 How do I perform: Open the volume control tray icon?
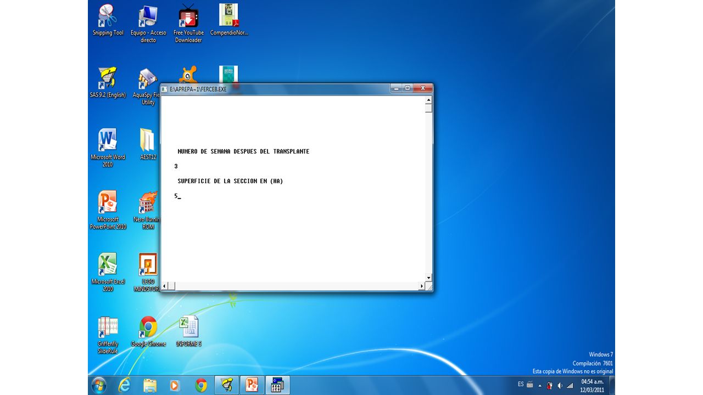coord(560,385)
